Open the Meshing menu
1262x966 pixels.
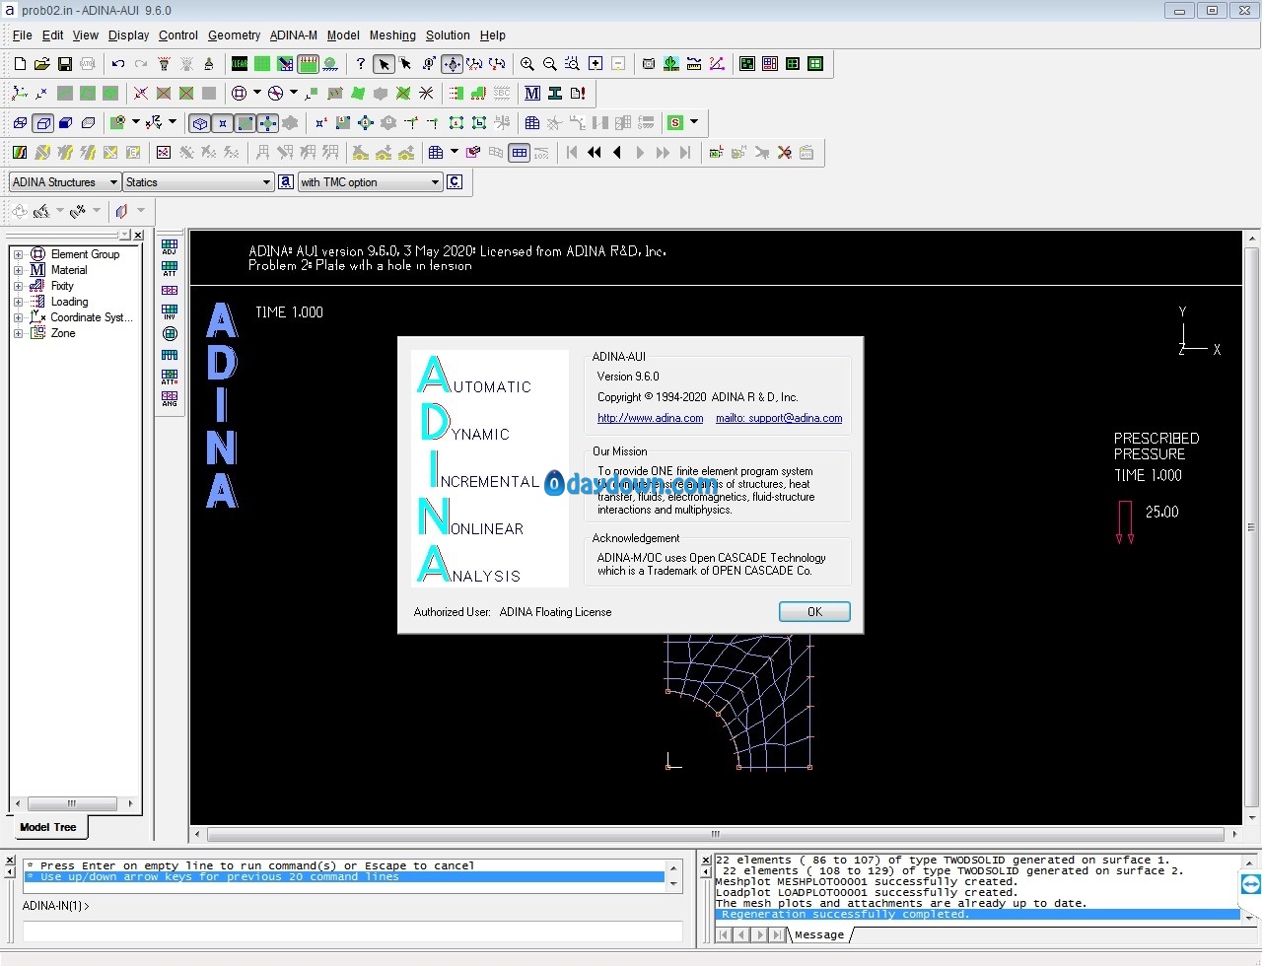click(392, 35)
